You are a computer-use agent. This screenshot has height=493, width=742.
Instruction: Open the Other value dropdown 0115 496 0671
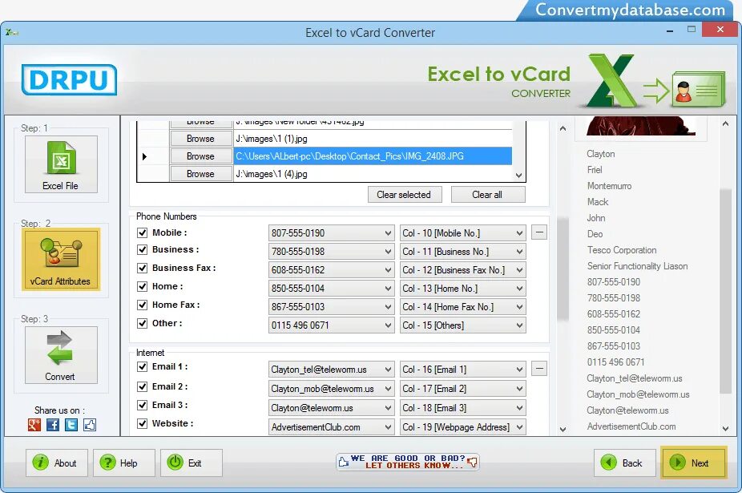click(331, 325)
